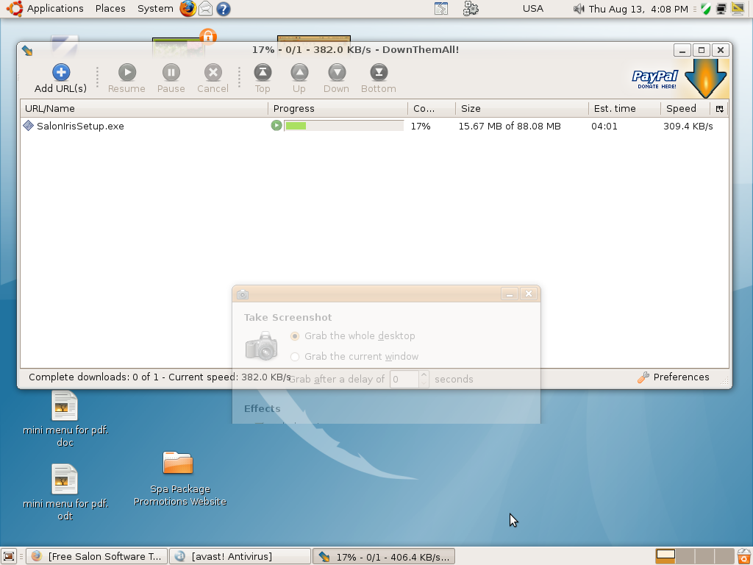The width and height of the screenshot is (753, 565).
Task: Click the 309.4 KB/s speed value
Action: 688,126
